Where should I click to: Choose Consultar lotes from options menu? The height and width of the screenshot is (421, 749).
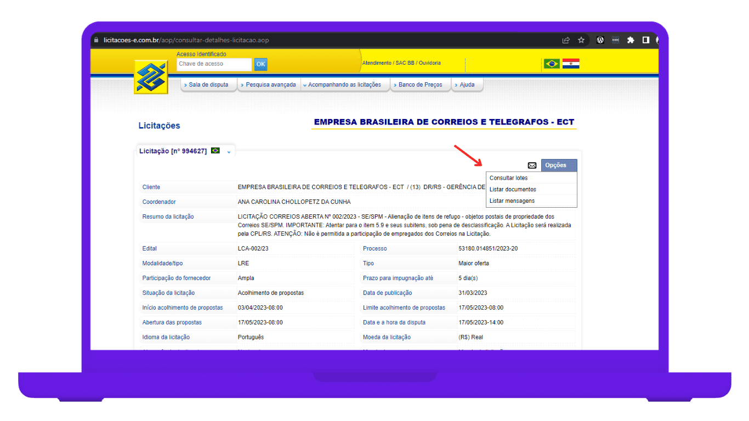coord(509,178)
